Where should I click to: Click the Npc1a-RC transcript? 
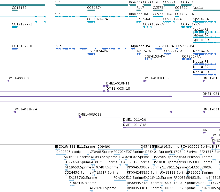click(206, 37)
